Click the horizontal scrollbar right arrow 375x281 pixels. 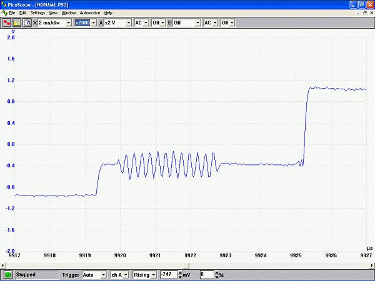[372, 265]
